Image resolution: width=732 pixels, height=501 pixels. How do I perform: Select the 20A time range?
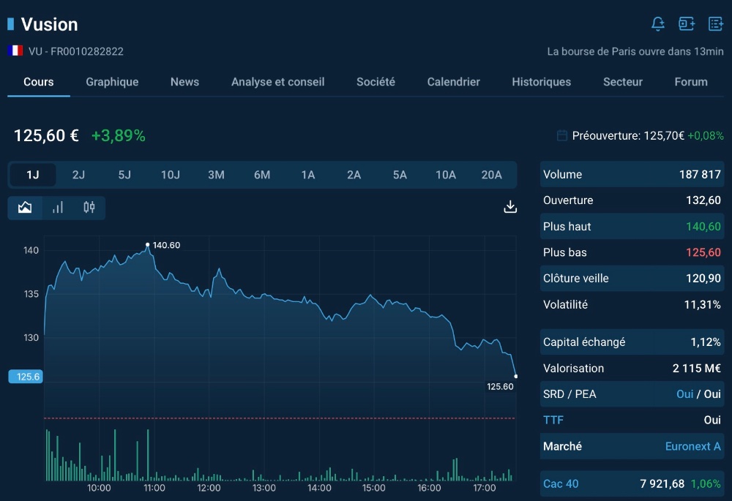click(492, 175)
